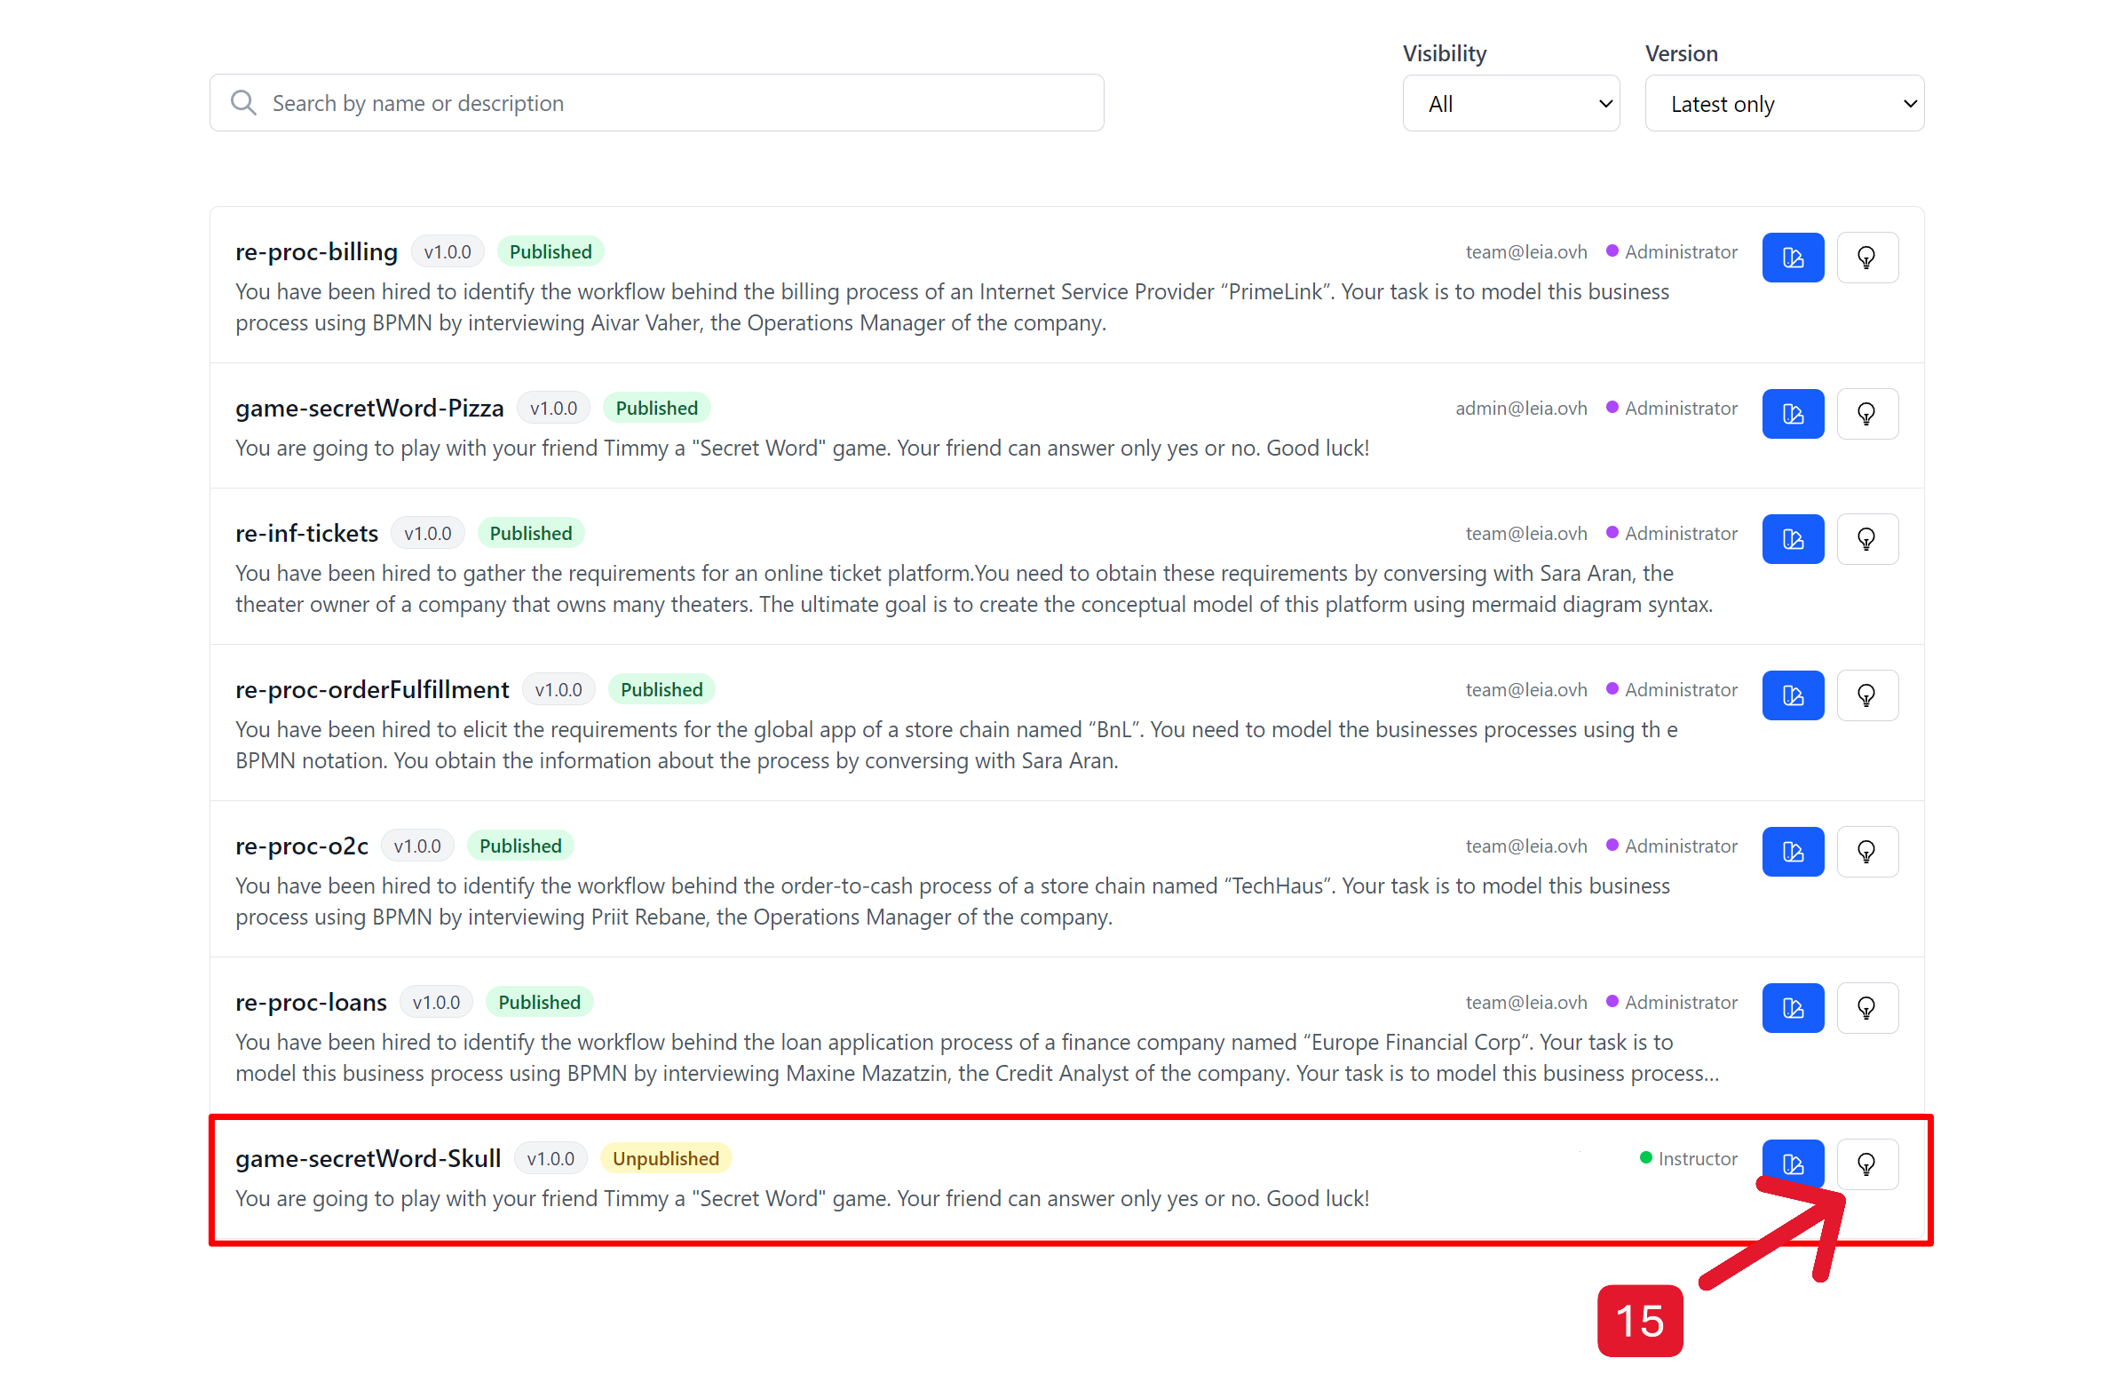Click lightbulb icon on game-secretWord-Skull row

[x=1866, y=1164]
